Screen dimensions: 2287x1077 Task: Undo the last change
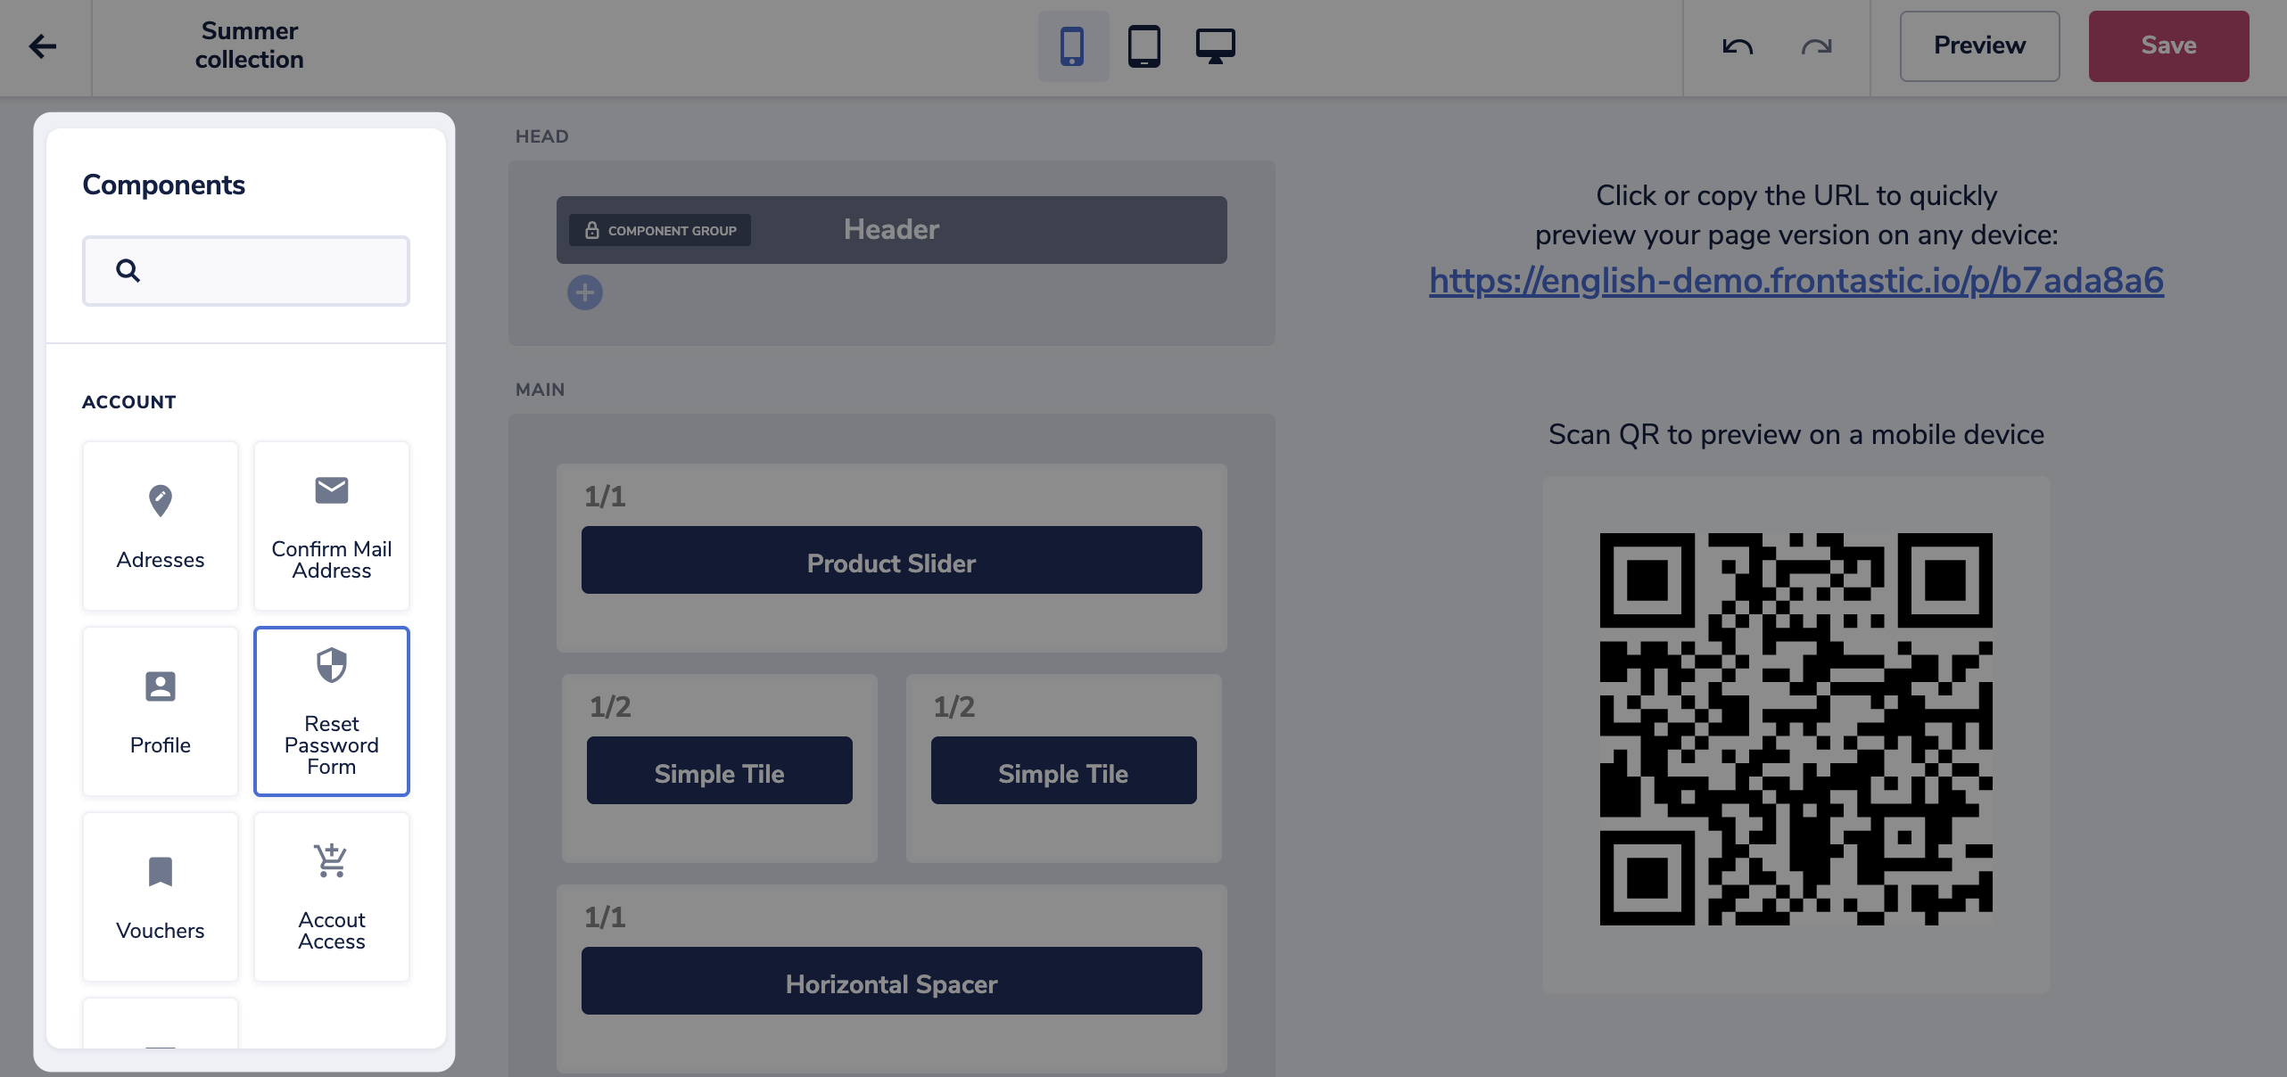[x=1738, y=46]
